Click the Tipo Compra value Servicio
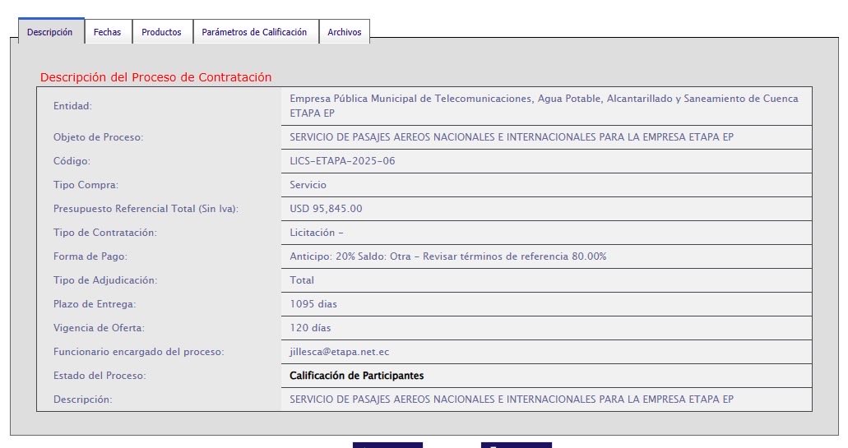The image size is (848, 448). (308, 185)
